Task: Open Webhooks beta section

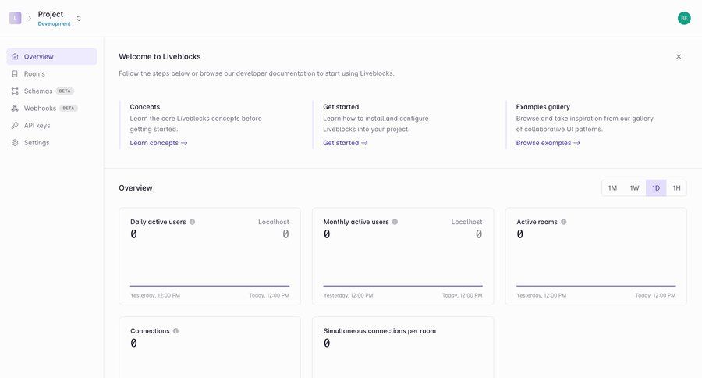Action: click(x=51, y=108)
